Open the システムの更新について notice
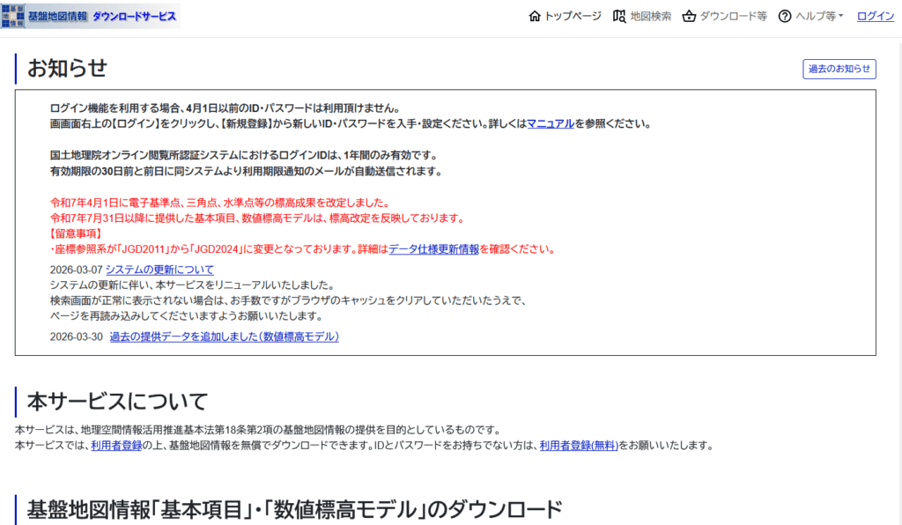The image size is (902, 525). tap(159, 270)
